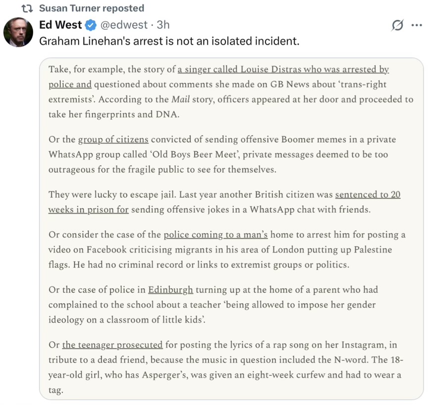Click the repost arrows icon

pos(27,8)
